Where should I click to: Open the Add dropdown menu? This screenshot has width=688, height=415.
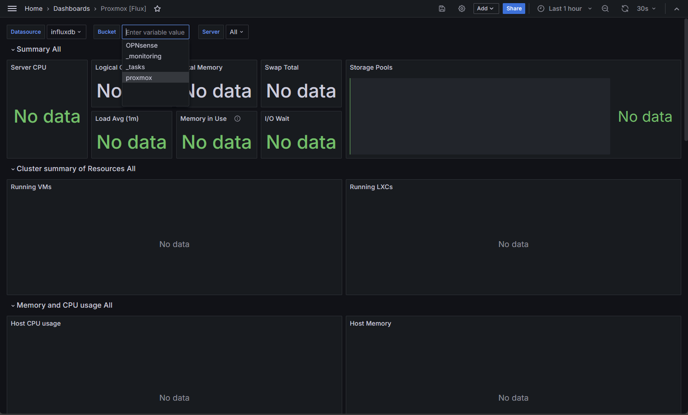click(486, 9)
